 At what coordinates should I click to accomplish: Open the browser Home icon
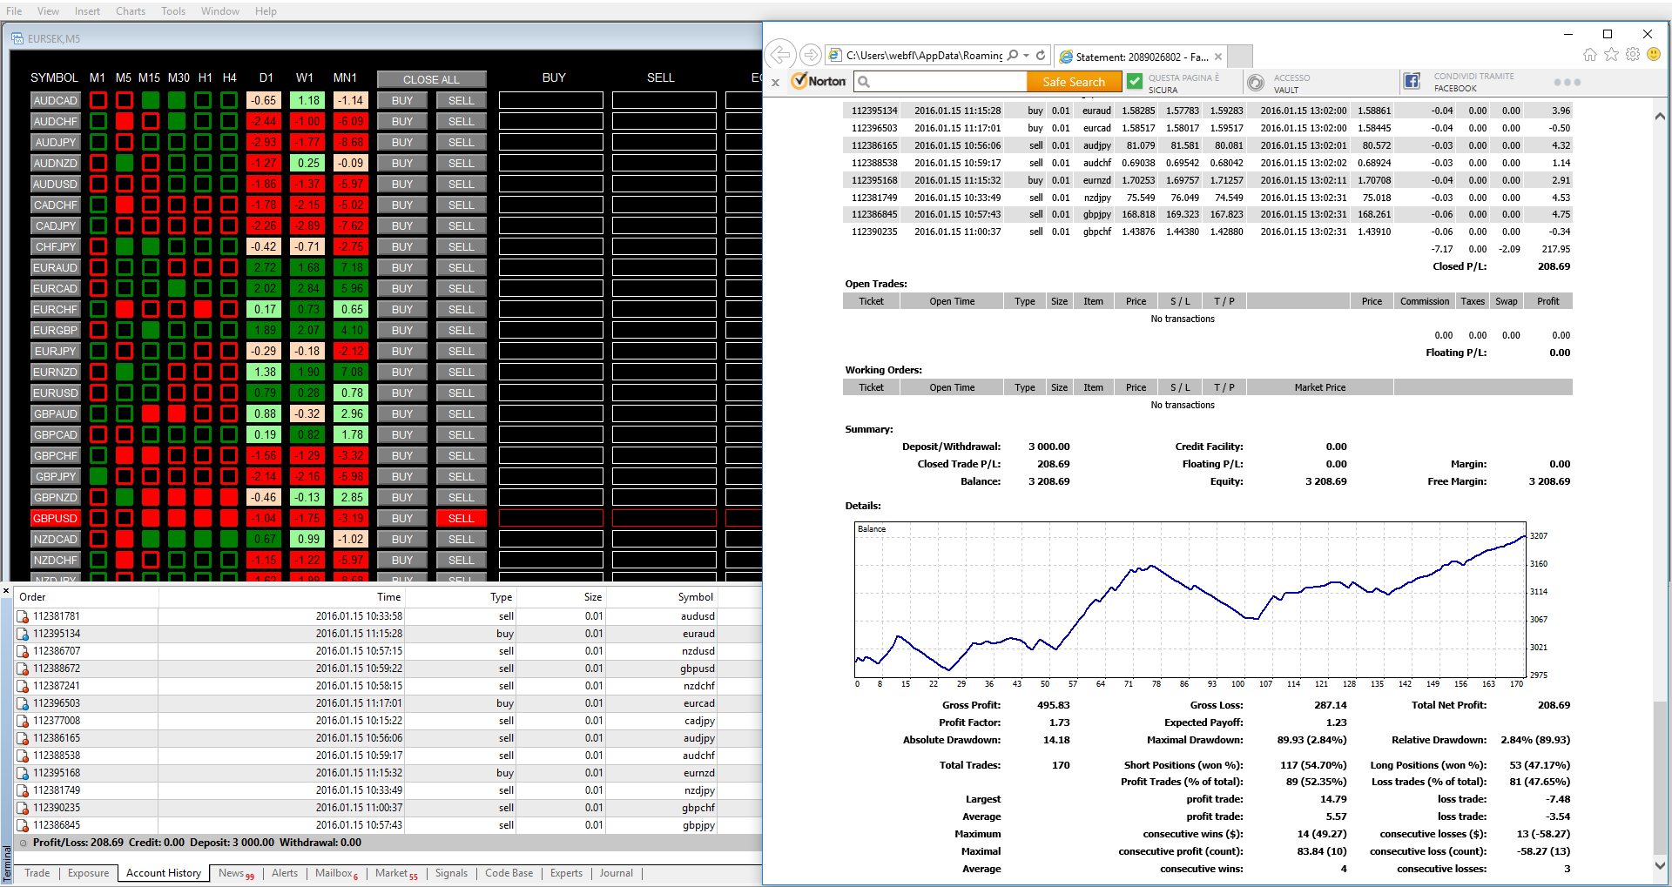tap(1590, 55)
